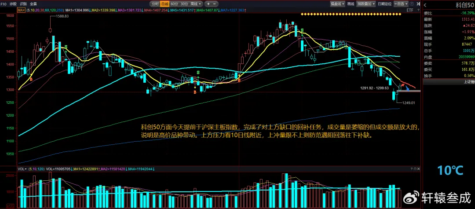Click the 振幅 2.09% row
The height and width of the screenshot is (209, 475).
point(449,38)
